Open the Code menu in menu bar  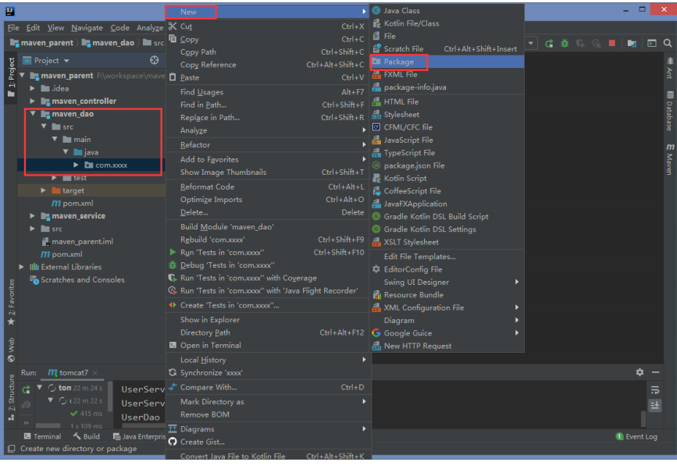(119, 27)
